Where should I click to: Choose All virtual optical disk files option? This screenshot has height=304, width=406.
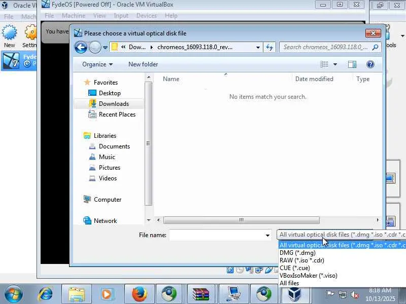coord(342,245)
